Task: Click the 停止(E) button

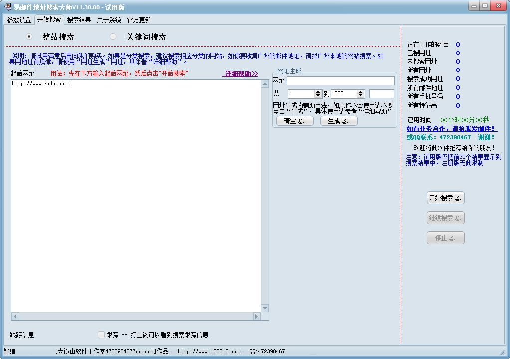Action: [x=445, y=238]
